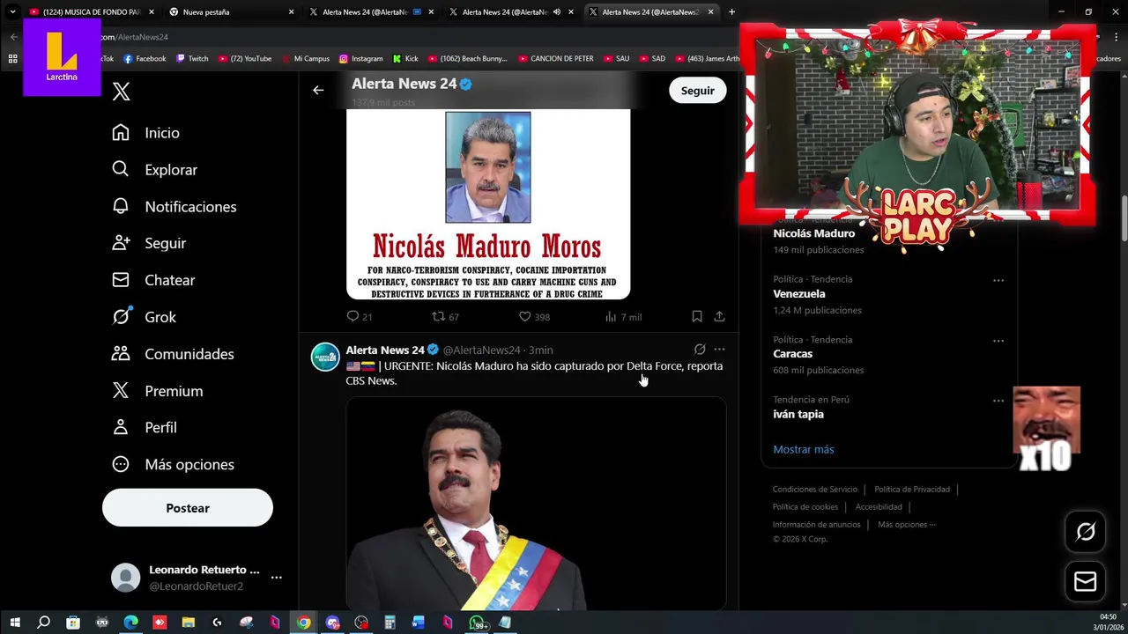Viewport: 1128px width, 634px height.
Task: Click floating Grok button at bottom right
Action: point(1086,531)
